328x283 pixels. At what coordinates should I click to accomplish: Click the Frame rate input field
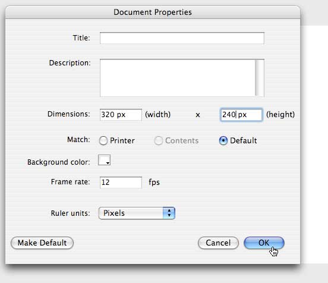[121, 183]
